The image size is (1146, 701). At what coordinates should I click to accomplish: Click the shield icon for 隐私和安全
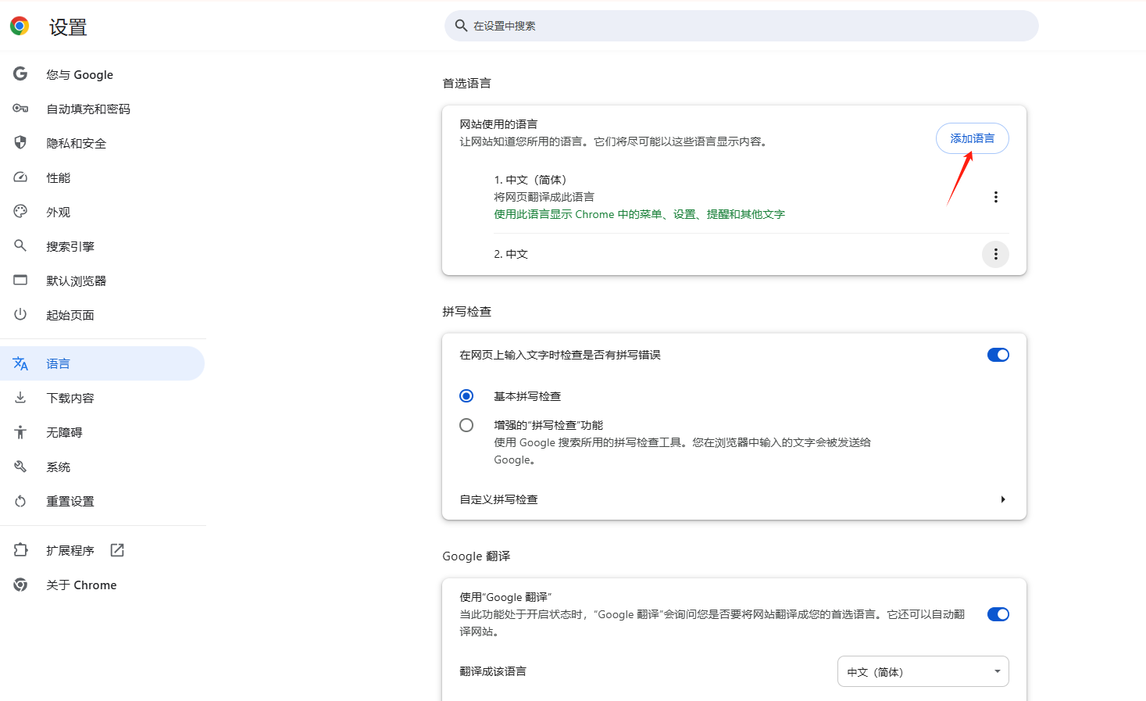pyautogui.click(x=20, y=142)
